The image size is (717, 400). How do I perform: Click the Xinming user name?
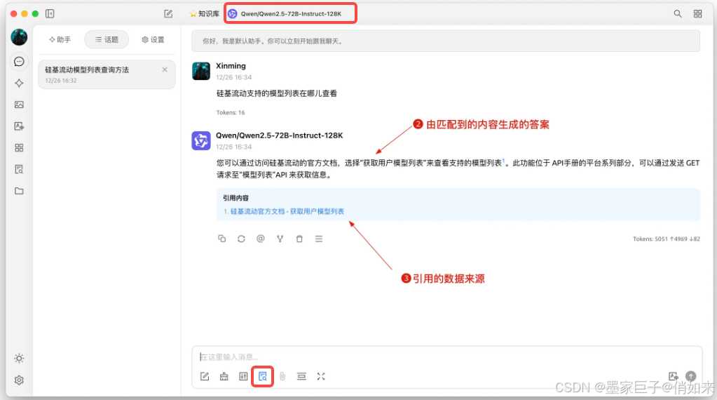[x=231, y=66]
